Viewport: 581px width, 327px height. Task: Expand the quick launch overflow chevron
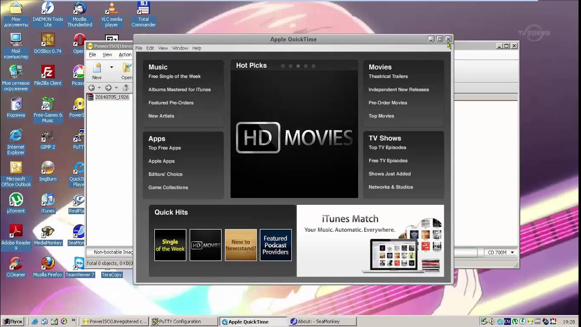pos(73,322)
